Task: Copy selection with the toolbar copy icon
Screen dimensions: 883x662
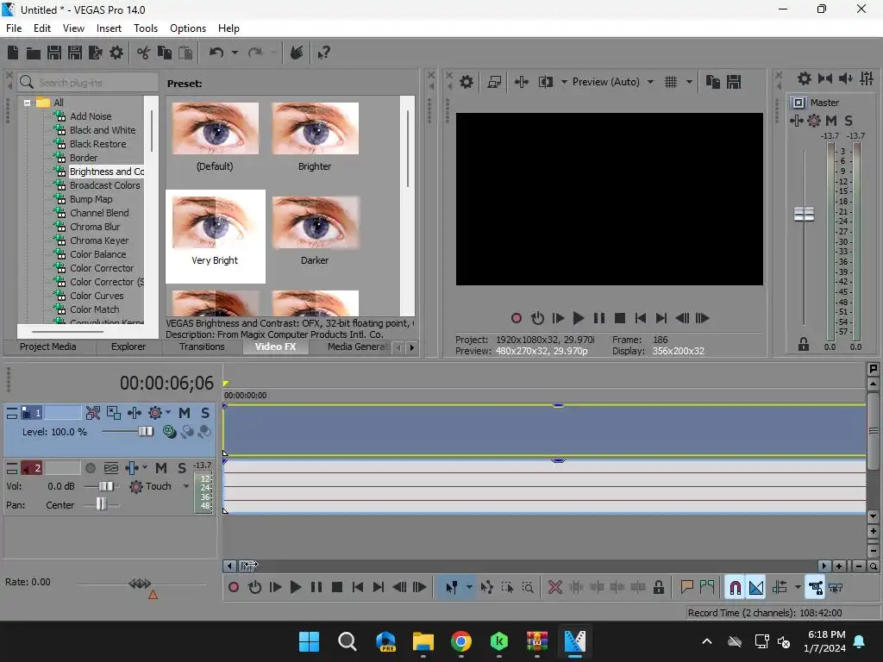Action: point(165,53)
